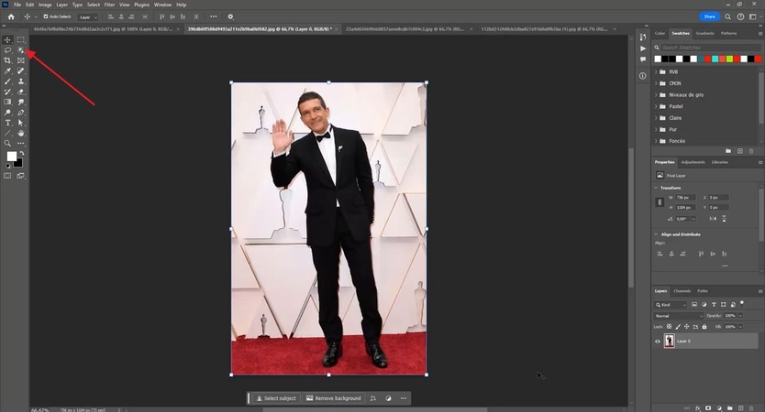Click the foreground color white swatch
This screenshot has width=765, height=412.
coord(12,156)
